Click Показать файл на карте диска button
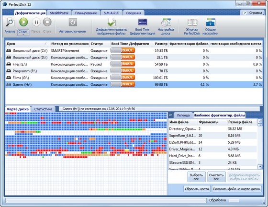The height and width of the screenshot is (207, 268). 236,189
